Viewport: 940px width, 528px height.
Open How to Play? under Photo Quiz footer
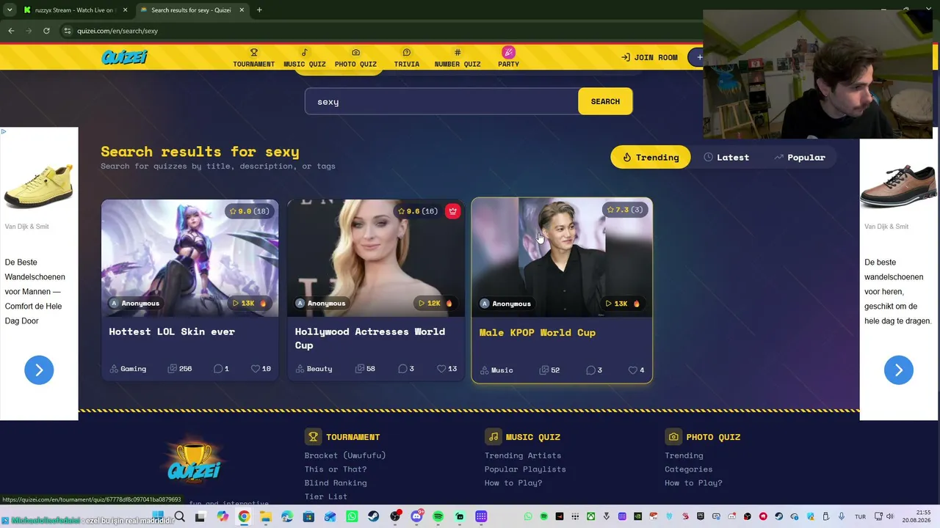coord(693,483)
